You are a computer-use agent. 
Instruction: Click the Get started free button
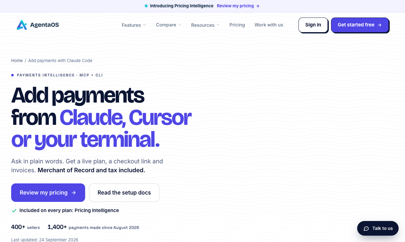coord(360,25)
